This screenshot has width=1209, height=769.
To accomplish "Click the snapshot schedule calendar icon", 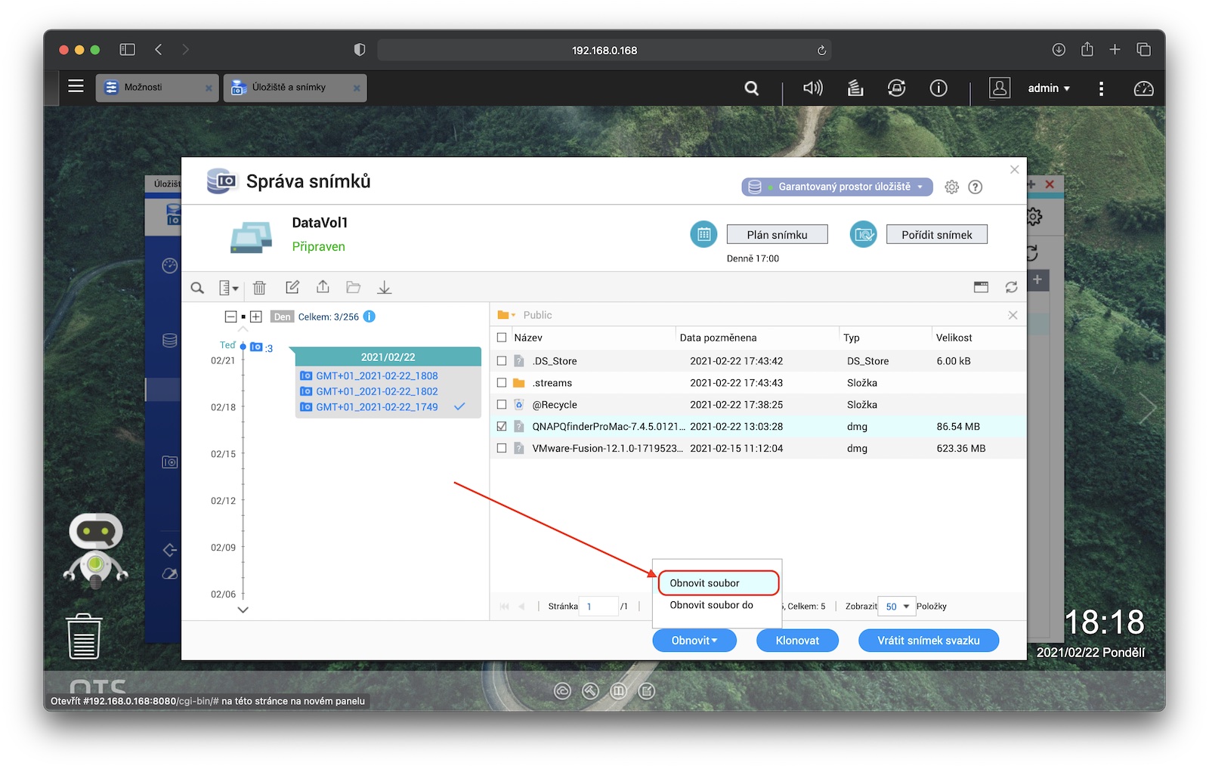I will (703, 234).
